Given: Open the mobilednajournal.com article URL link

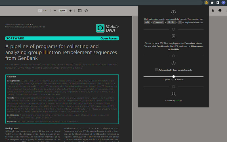Looking at the screenshot, I should tap(25, 27).
